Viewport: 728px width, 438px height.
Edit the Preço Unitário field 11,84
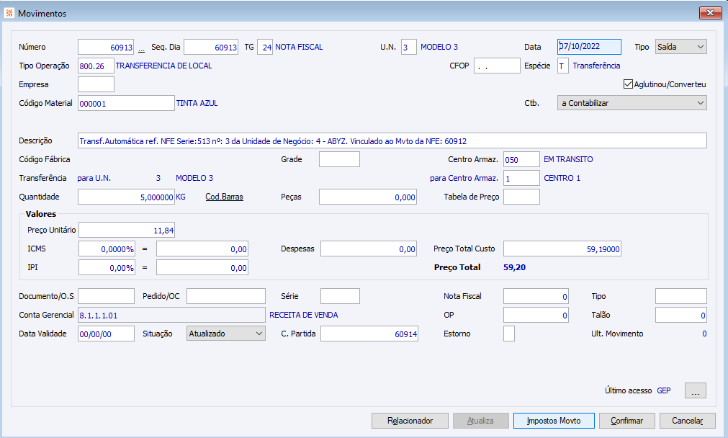click(x=127, y=230)
